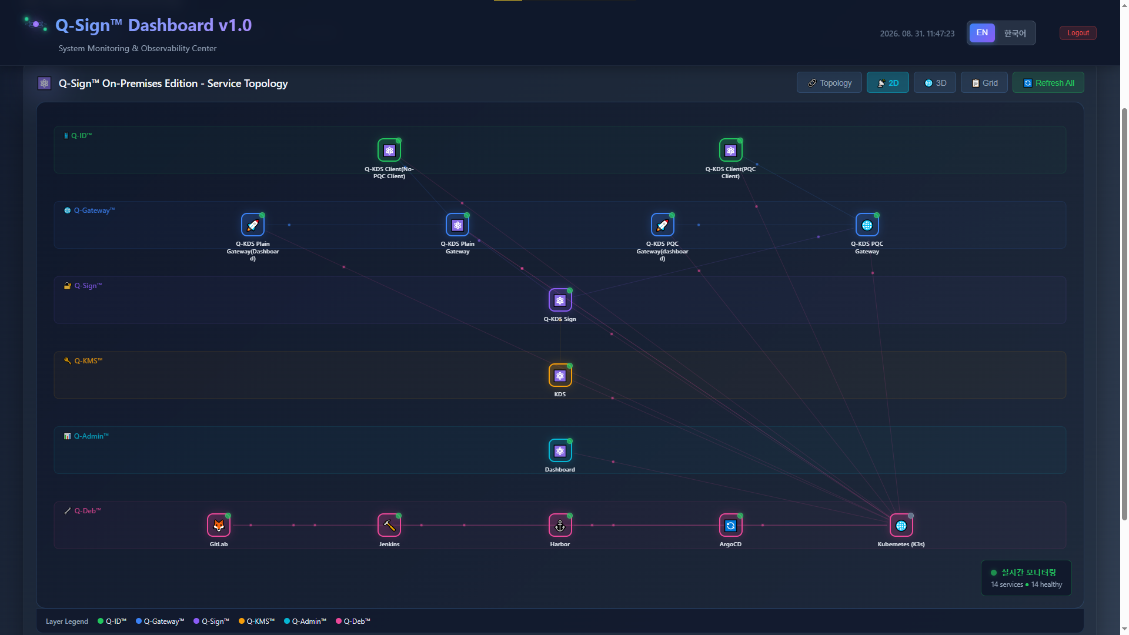The height and width of the screenshot is (635, 1129).
Task: Switch language to 한국어
Action: click(x=1015, y=33)
